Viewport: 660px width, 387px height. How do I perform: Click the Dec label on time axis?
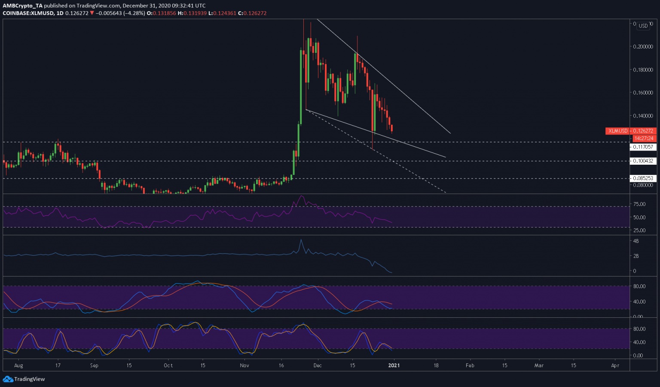tap(318, 365)
